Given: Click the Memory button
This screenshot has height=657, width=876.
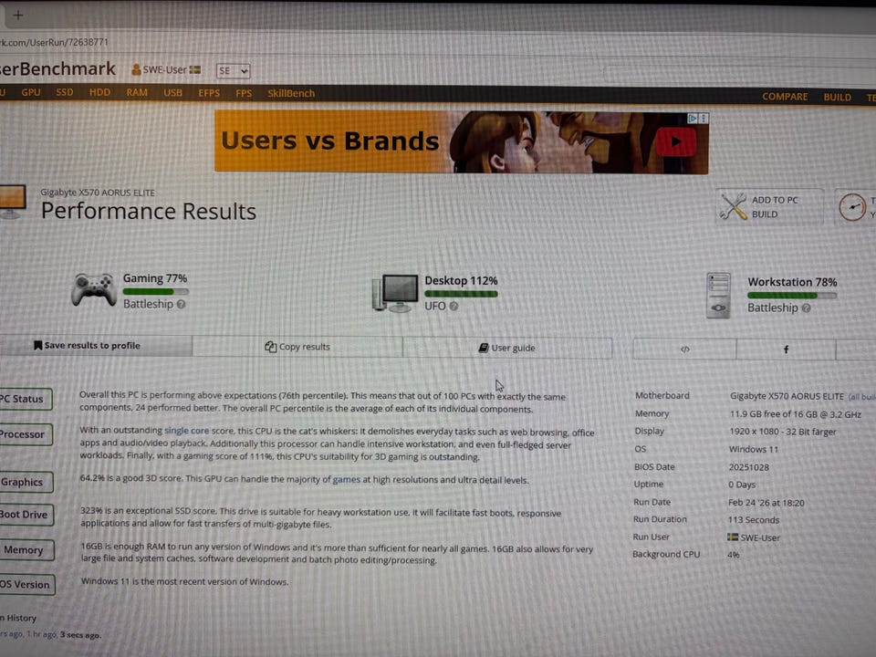Looking at the screenshot, I should point(26,549).
